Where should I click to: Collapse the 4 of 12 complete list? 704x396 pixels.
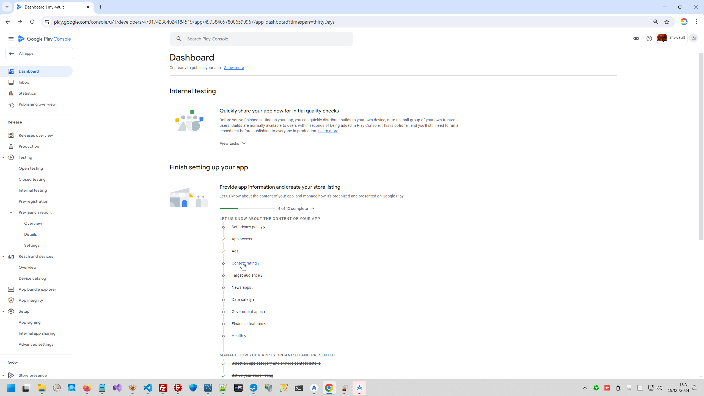click(313, 208)
